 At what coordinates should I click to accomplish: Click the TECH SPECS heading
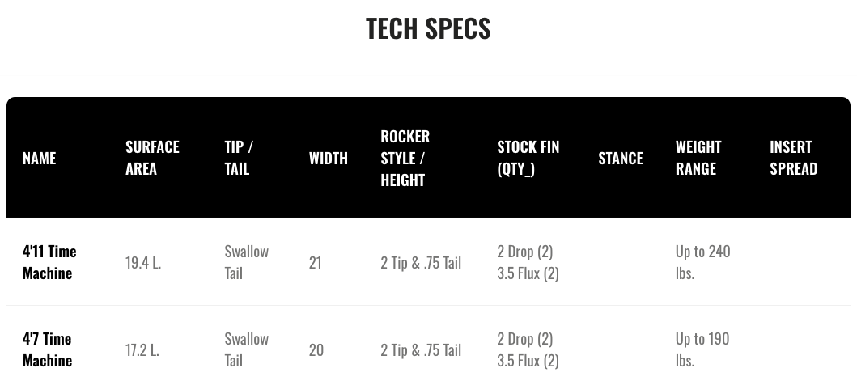coord(428,28)
